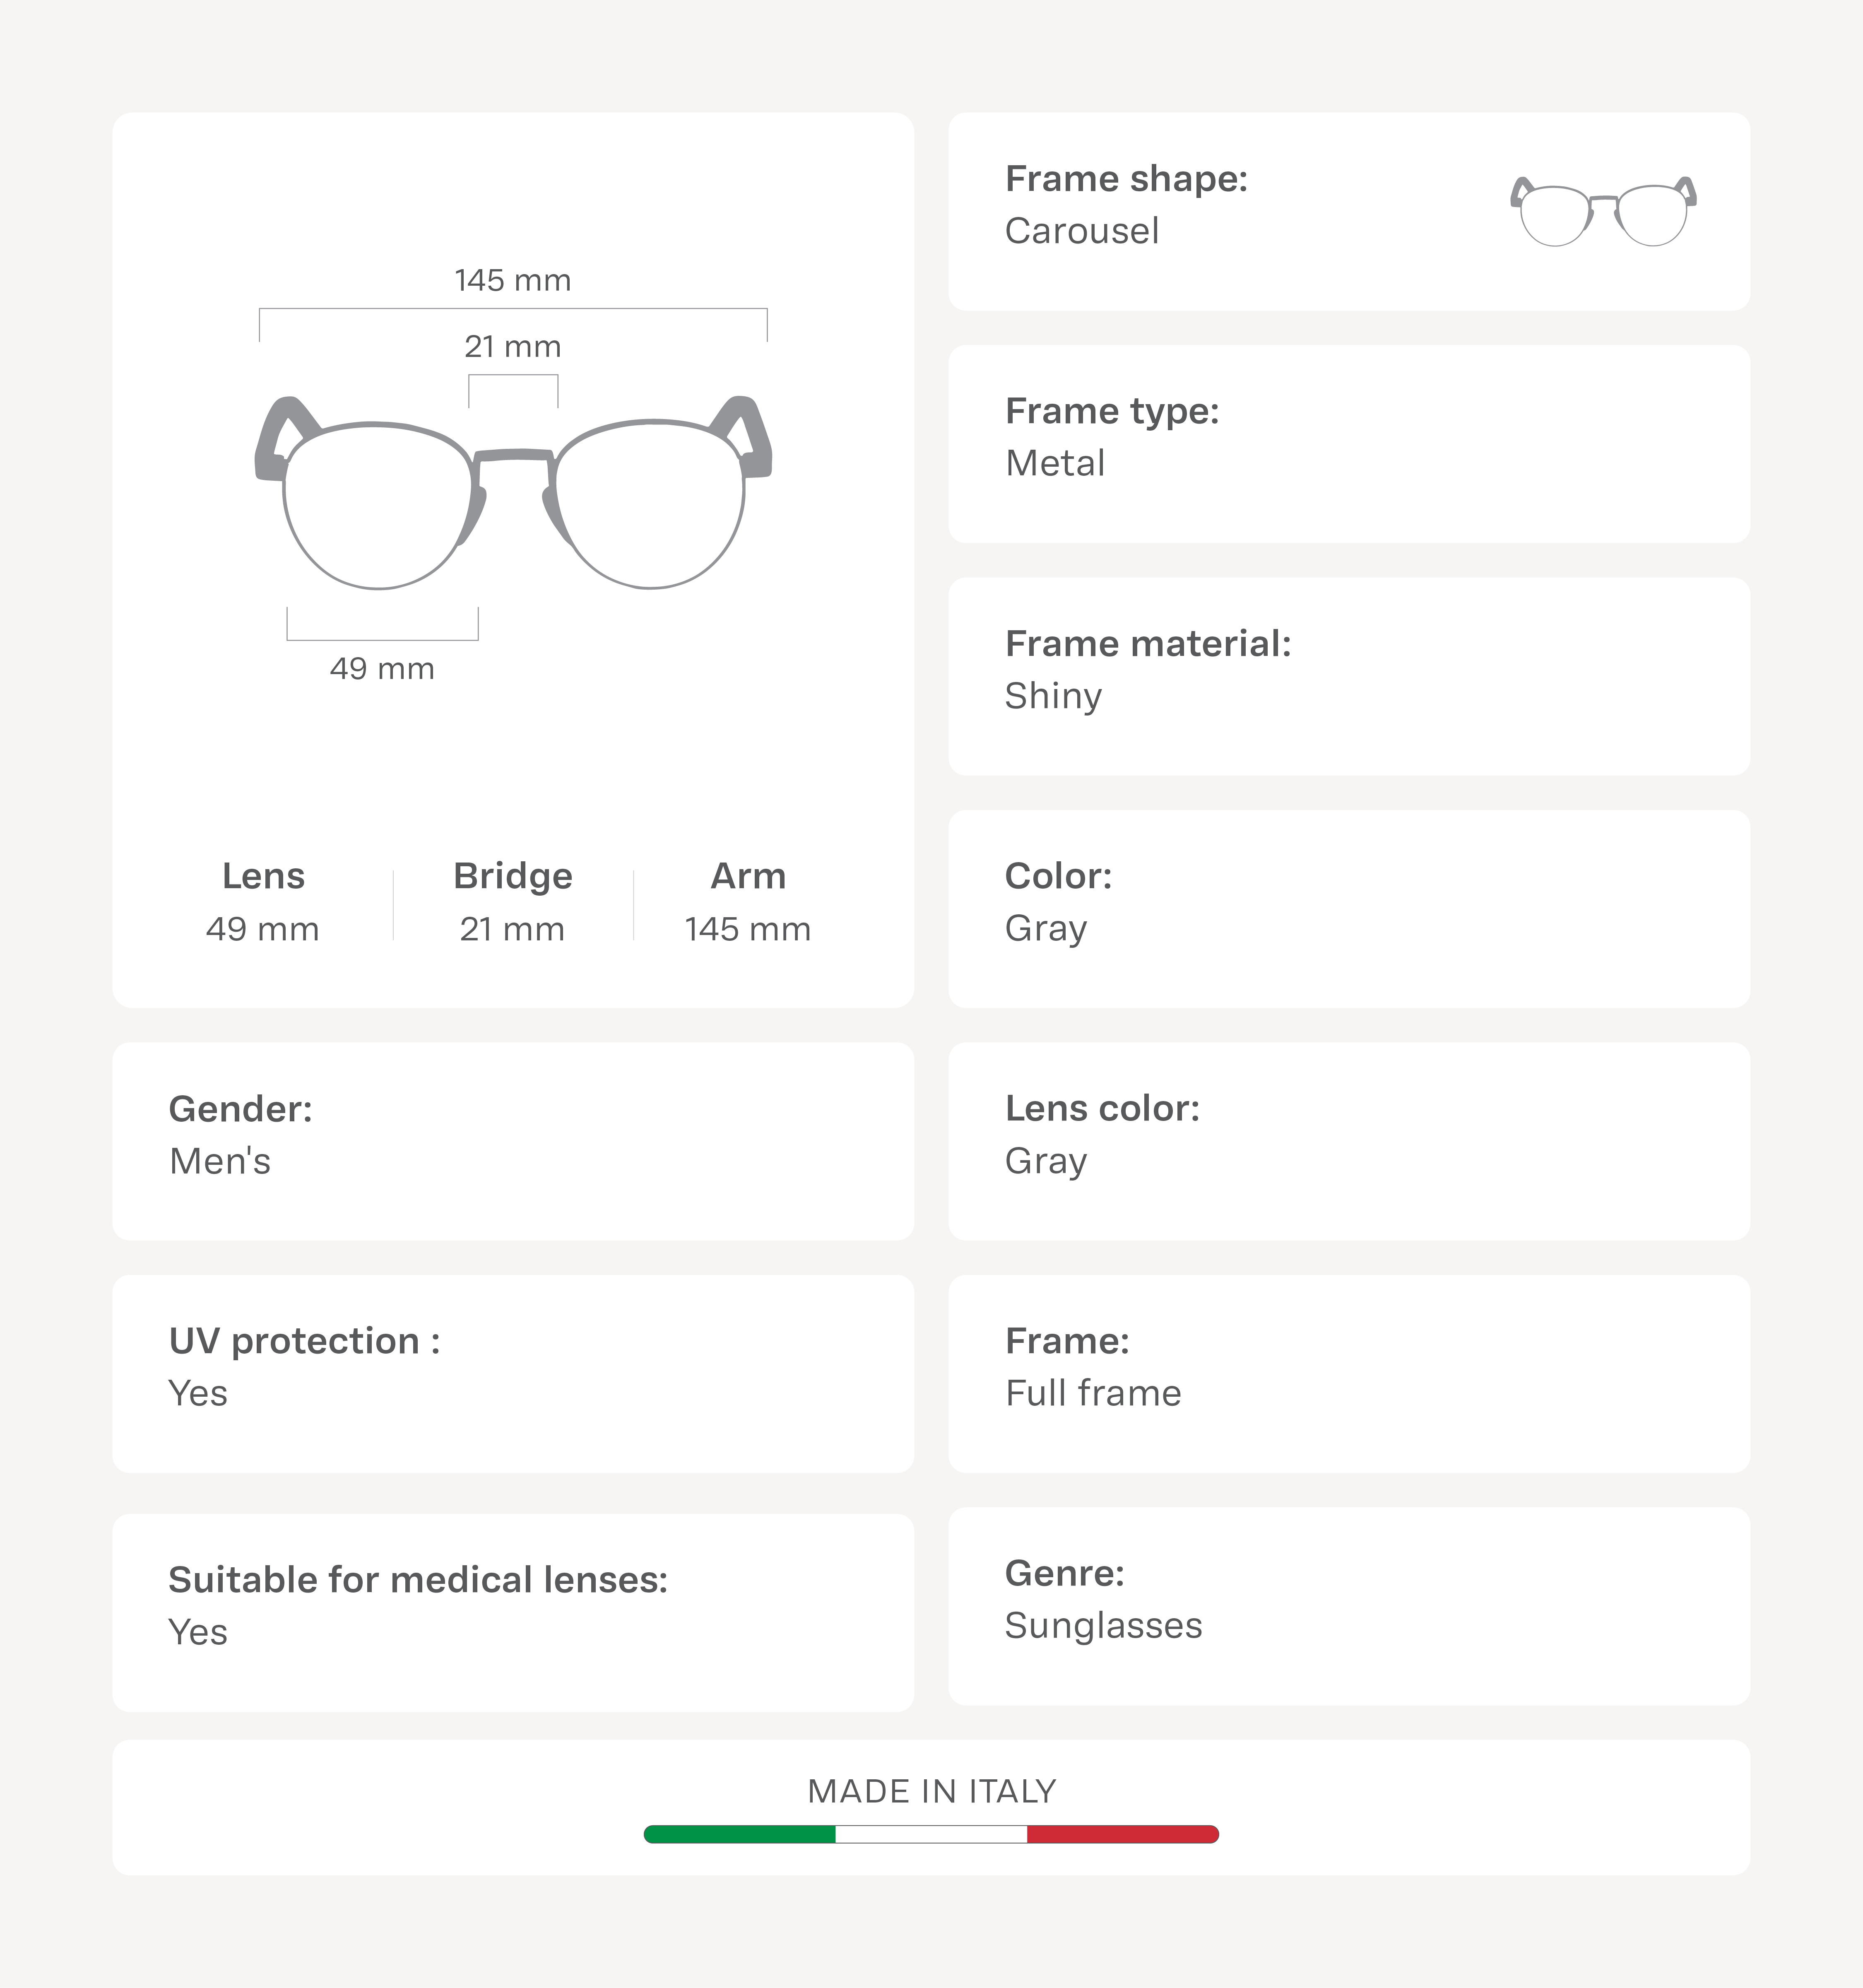Click the Shiny value under Frame material
This screenshot has width=1863, height=1988.
pyautogui.click(x=1053, y=696)
